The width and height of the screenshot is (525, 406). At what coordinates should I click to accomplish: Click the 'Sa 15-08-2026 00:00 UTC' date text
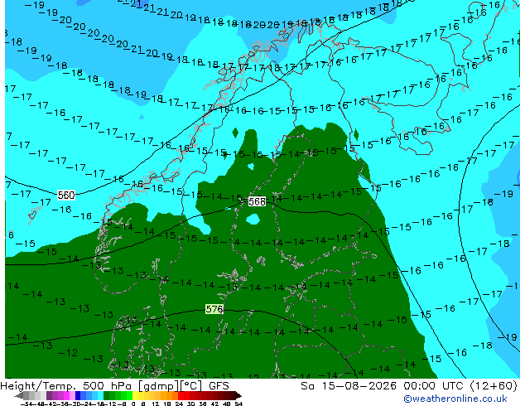(383, 386)
